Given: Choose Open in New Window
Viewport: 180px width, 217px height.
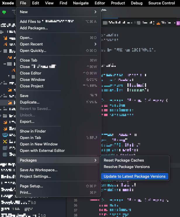Looking at the screenshot, I should [58, 144].
